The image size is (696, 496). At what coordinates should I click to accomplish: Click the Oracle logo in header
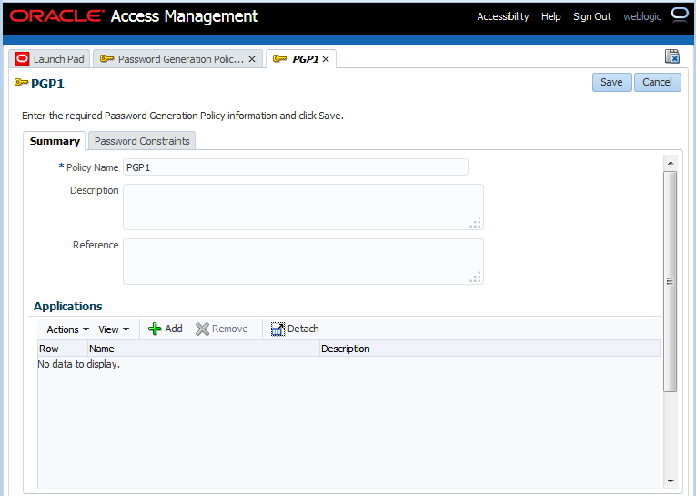(56, 16)
